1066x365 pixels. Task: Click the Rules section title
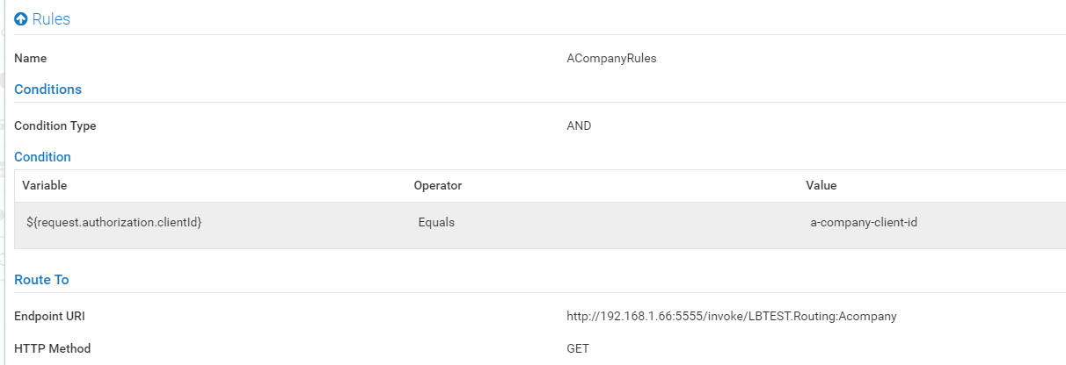[x=51, y=19]
